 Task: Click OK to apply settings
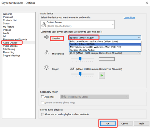point(108,124)
